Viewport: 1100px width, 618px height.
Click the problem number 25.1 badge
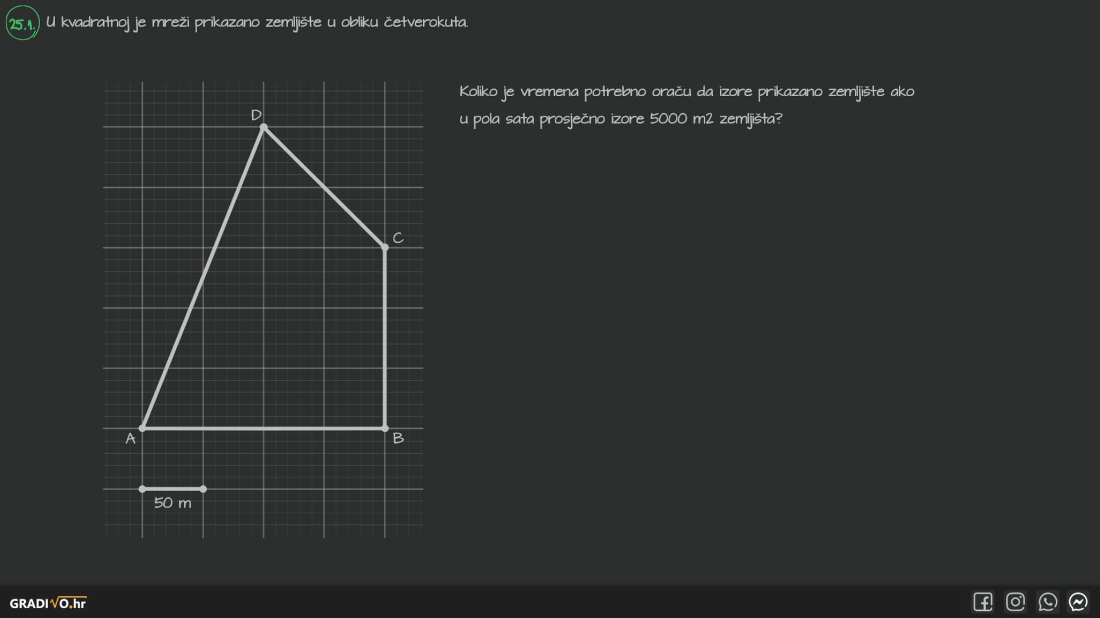(21, 21)
